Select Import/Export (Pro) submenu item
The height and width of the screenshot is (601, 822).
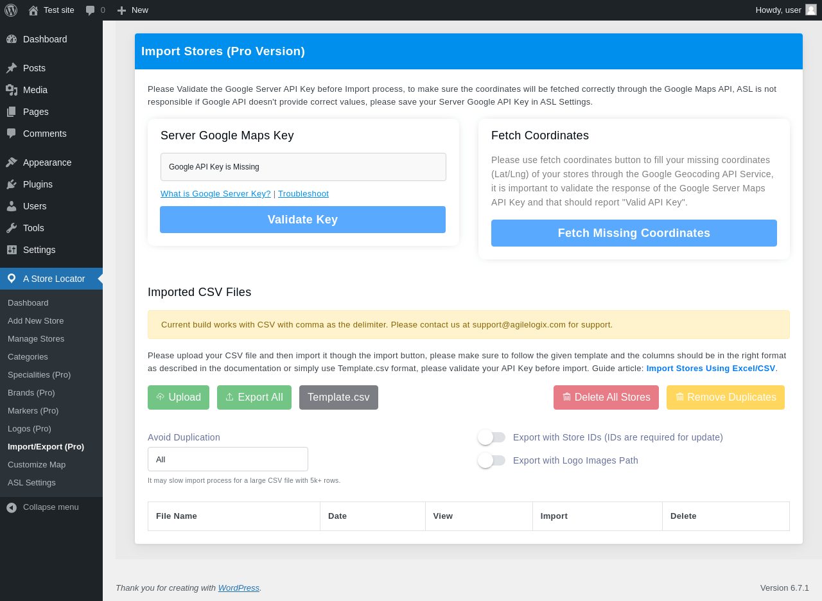51,447
